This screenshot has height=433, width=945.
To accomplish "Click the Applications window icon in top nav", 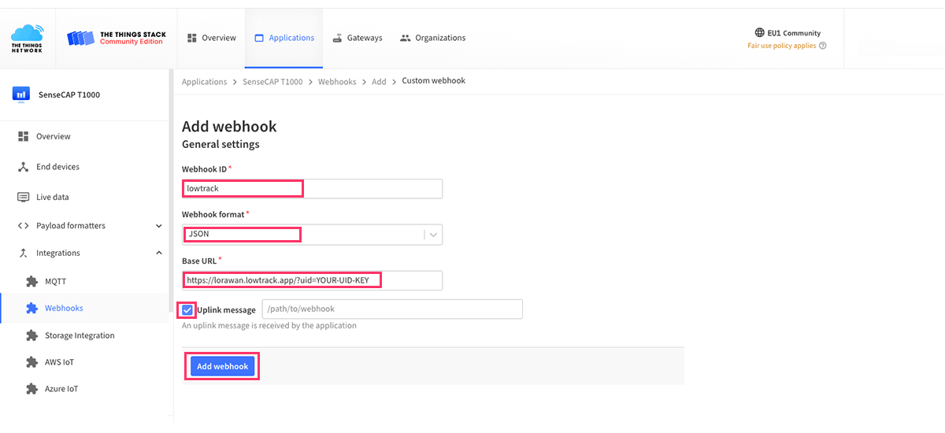I will click(259, 38).
